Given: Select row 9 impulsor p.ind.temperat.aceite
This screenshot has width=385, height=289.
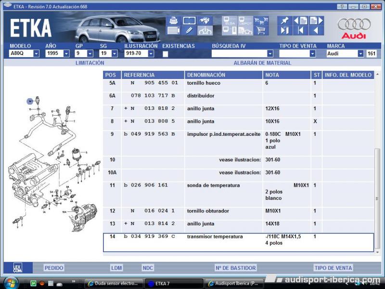Looking at the screenshot, I should click(x=238, y=143).
